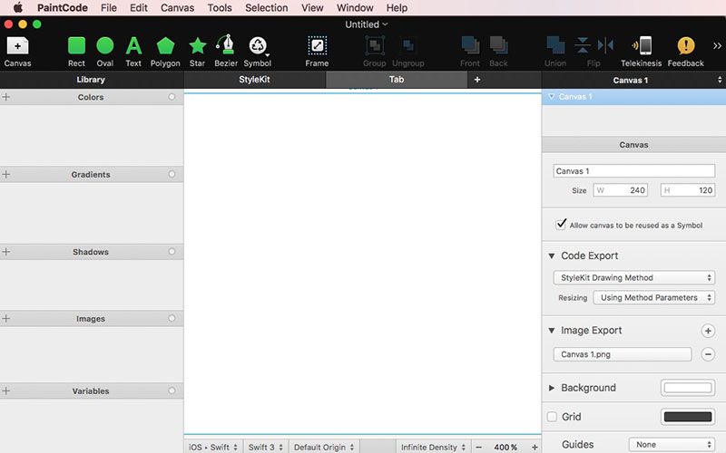Select the Symbol tool
This screenshot has width=726, height=453.
tap(258, 52)
